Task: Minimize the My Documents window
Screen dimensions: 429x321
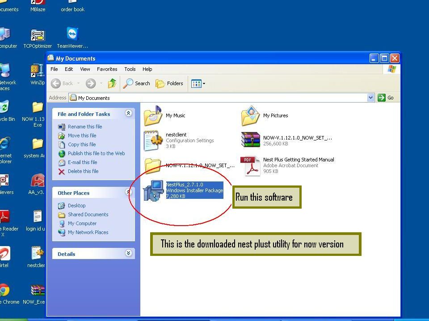Action: tap(374, 58)
